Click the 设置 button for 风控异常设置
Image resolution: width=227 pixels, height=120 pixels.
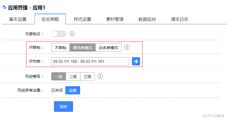73,90
